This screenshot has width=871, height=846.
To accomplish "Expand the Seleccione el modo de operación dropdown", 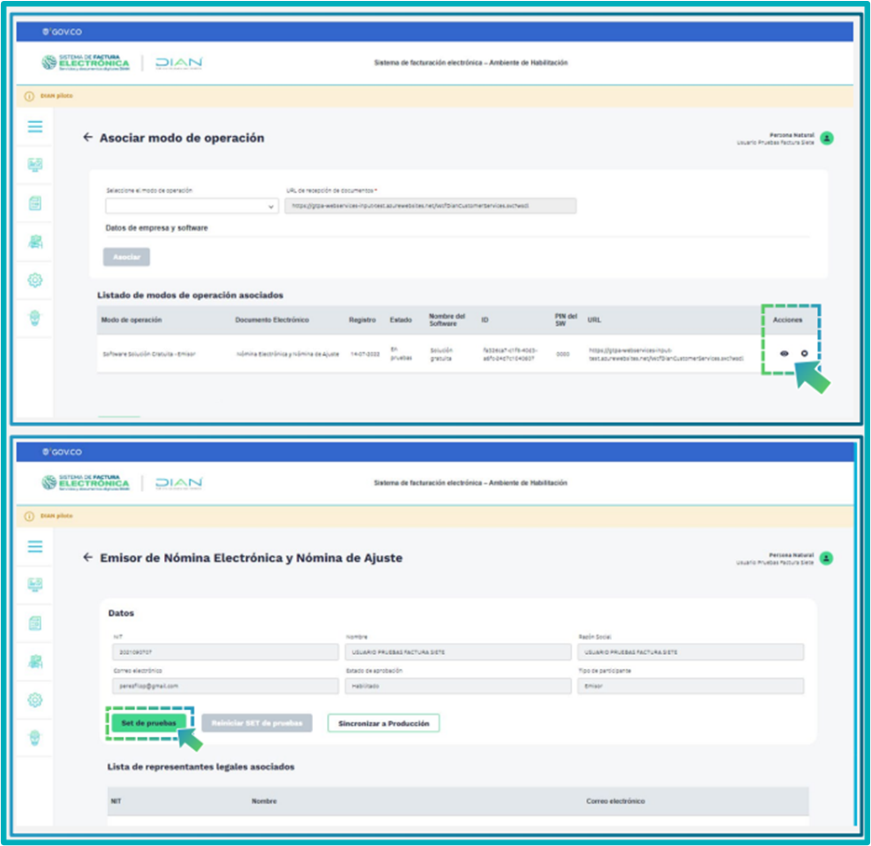I will (x=191, y=206).
